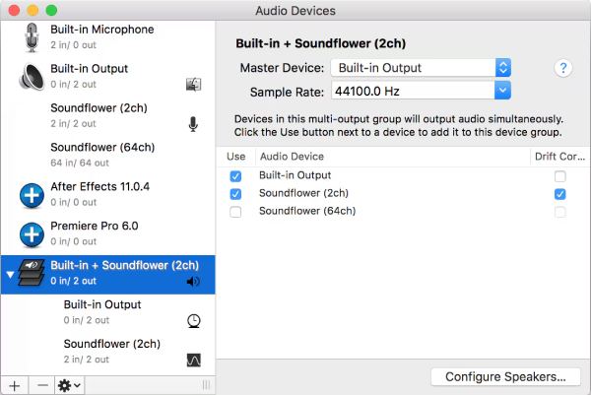Viewport: 591px width, 395px height.
Task: Open the gear actions menu
Action: pos(69,385)
